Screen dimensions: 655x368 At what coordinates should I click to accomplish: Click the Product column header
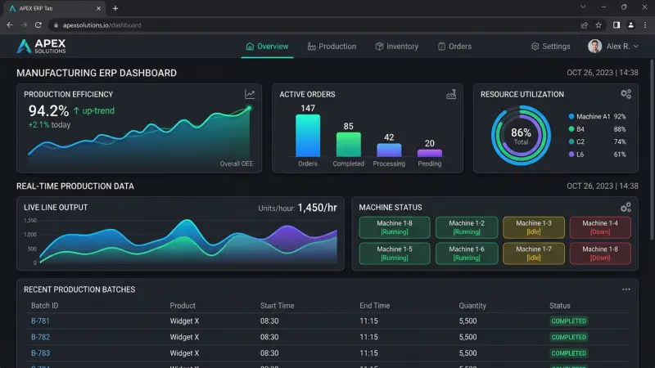[183, 305]
